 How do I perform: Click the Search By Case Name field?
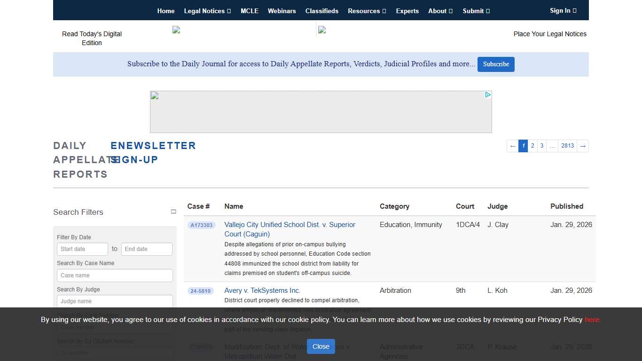point(115,275)
